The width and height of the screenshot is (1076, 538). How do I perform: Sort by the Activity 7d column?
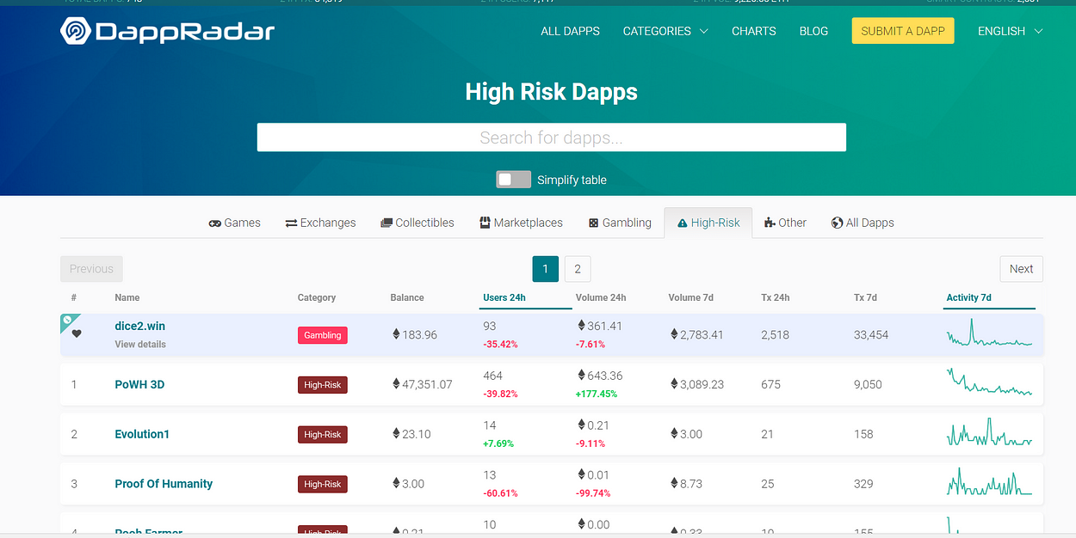point(968,297)
